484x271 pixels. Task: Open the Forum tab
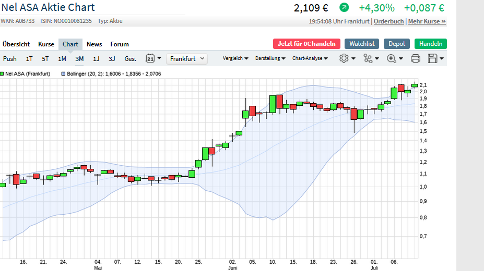120,44
